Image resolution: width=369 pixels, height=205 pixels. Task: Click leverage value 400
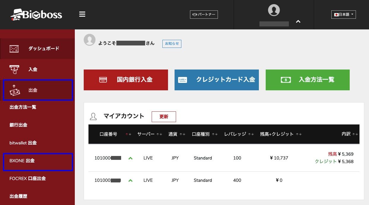237,180
